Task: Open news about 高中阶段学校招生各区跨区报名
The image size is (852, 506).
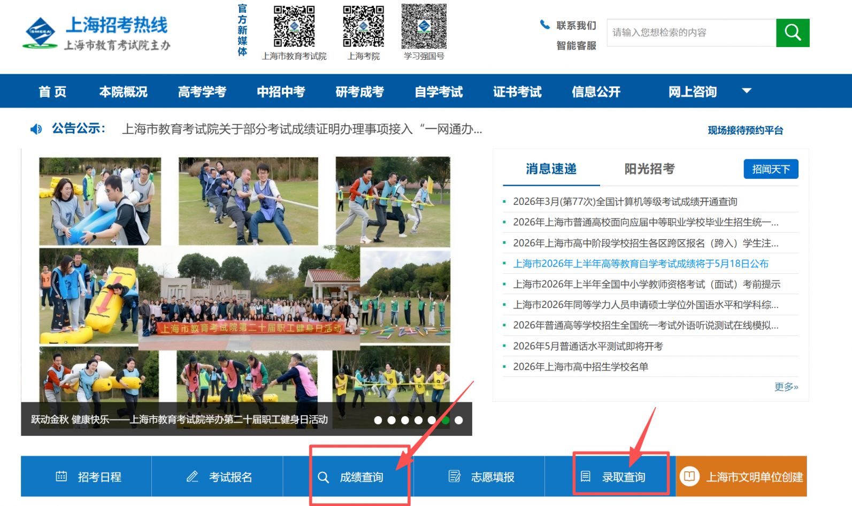Action: tap(646, 243)
